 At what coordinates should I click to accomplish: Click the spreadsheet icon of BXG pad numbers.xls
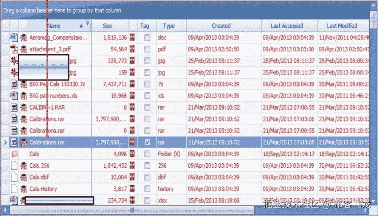(14, 96)
